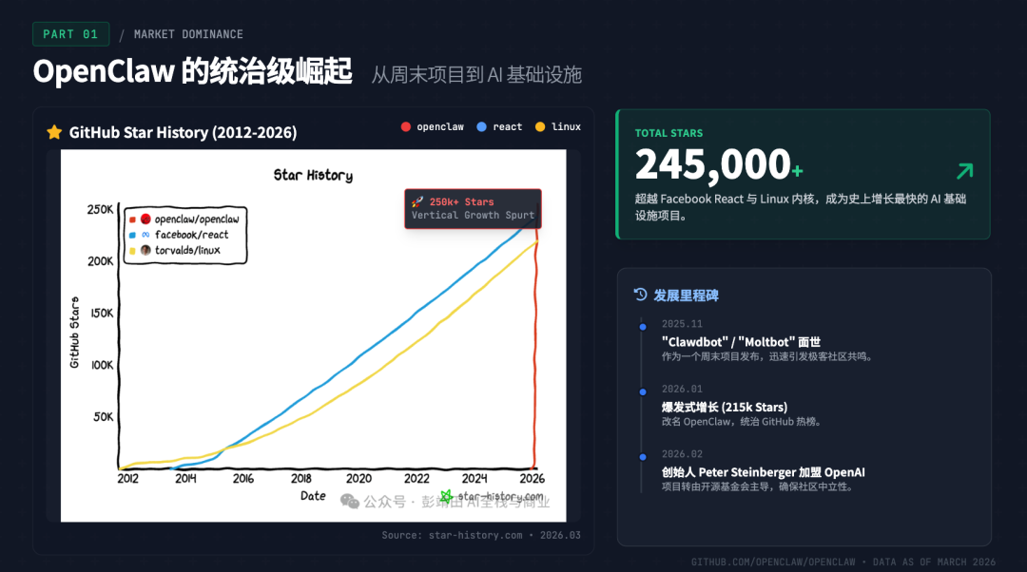Click the gold star icon beside GitHub Star History
The width and height of the screenshot is (1027, 572).
tap(54, 132)
